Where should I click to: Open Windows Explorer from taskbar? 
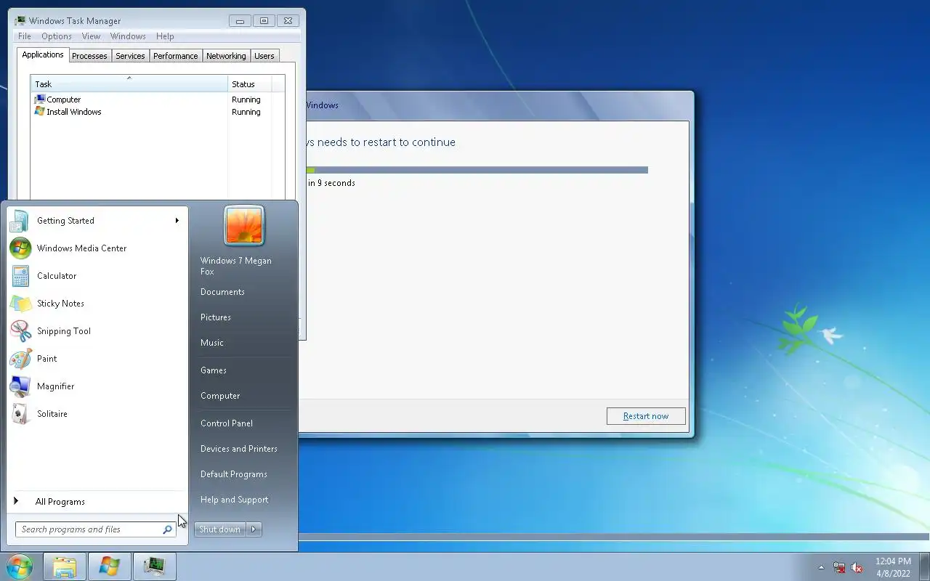[x=65, y=566]
